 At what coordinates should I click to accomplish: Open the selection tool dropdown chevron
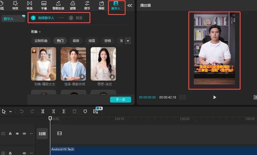click(11, 112)
